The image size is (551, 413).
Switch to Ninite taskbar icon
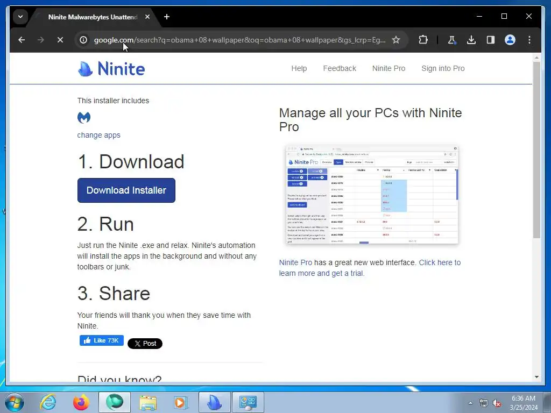tap(215, 402)
